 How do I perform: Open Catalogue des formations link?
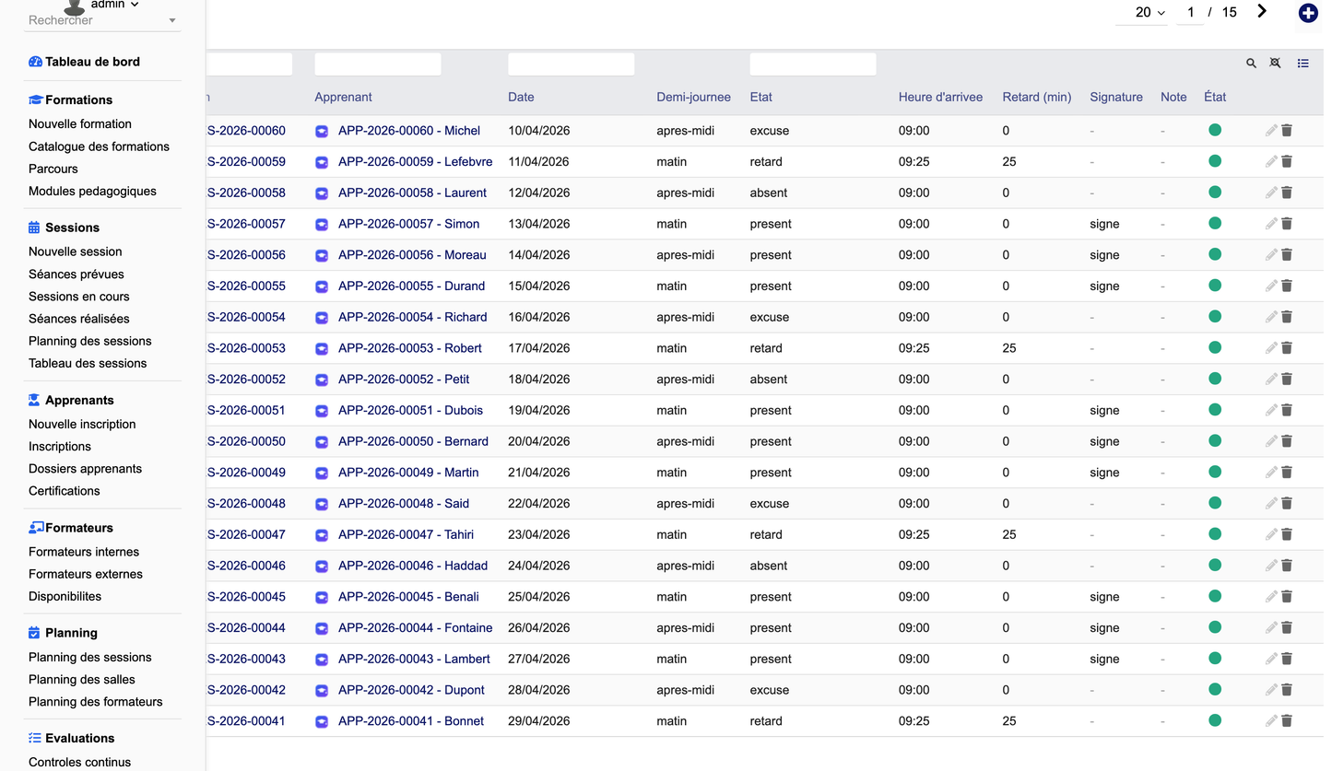click(x=99, y=146)
